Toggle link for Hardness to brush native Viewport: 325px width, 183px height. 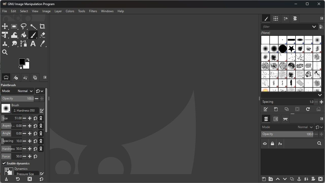pos(41,149)
